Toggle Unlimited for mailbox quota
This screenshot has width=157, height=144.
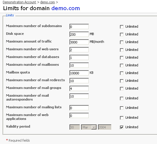122,73
